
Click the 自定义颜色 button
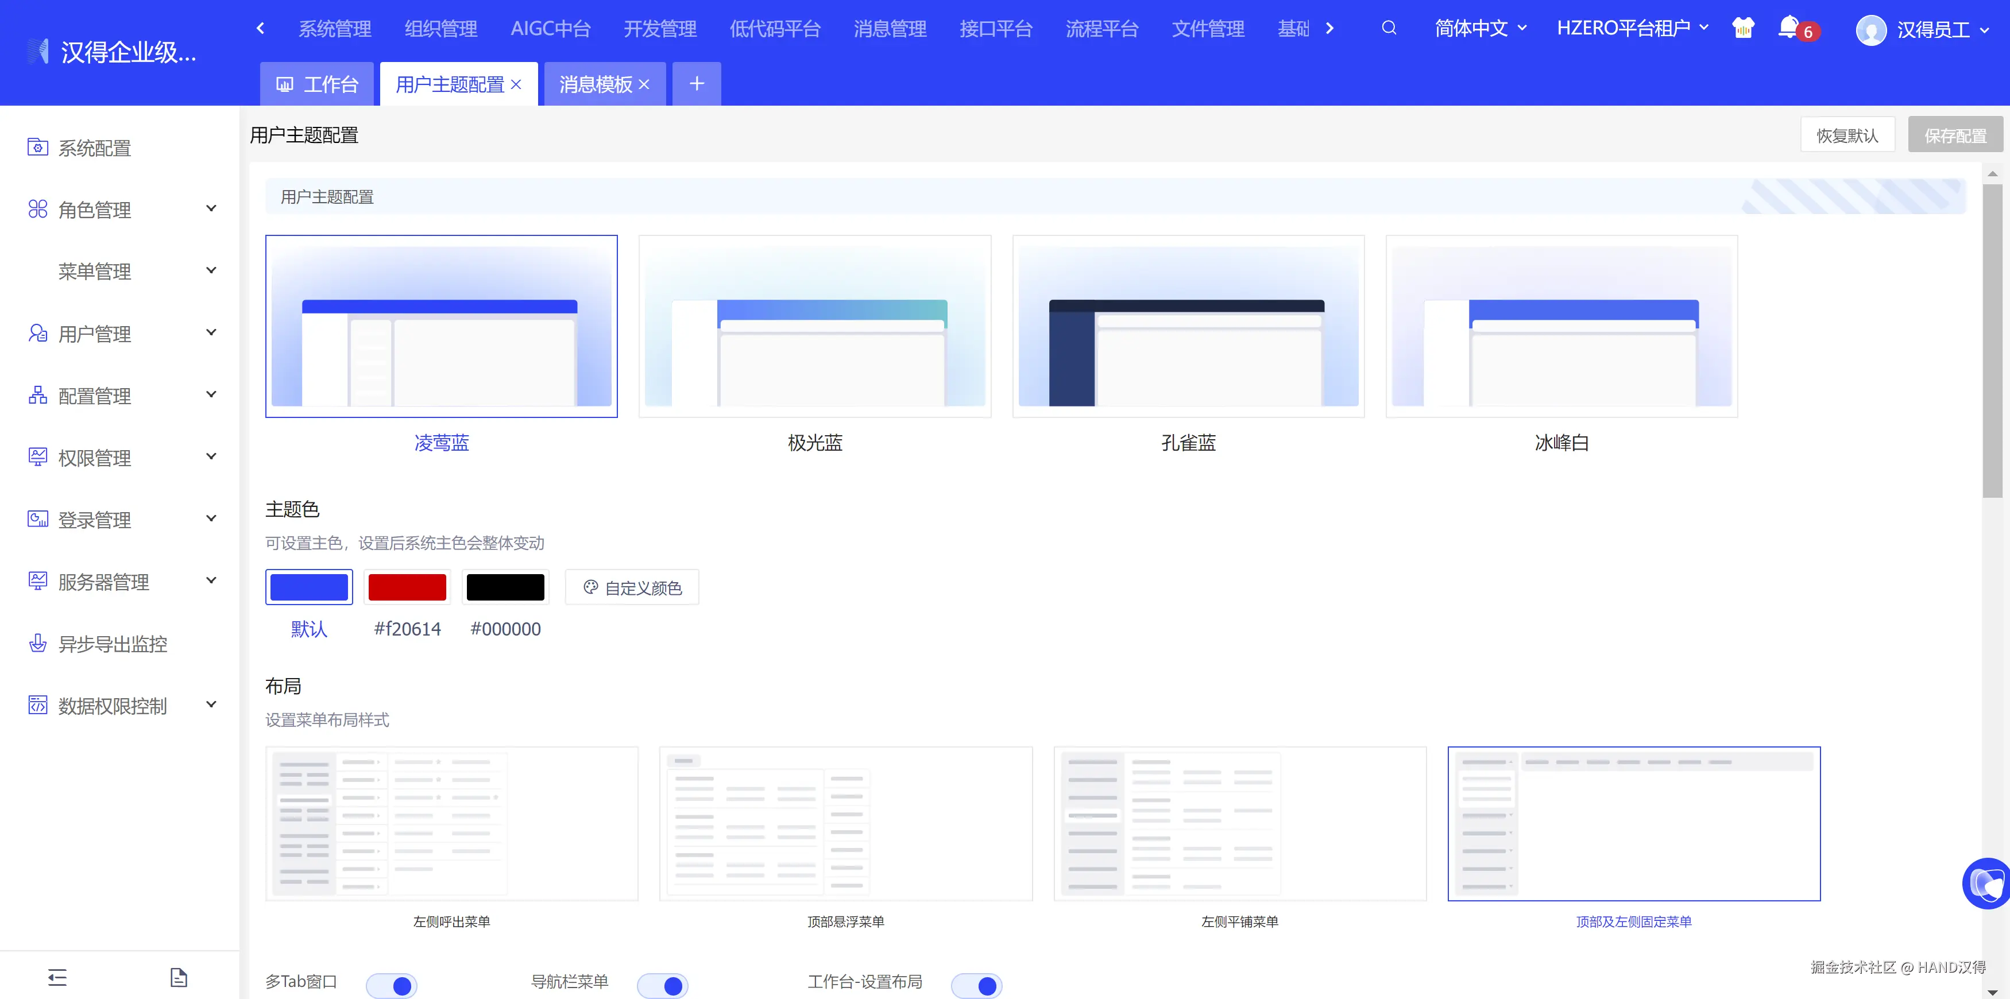coord(632,587)
